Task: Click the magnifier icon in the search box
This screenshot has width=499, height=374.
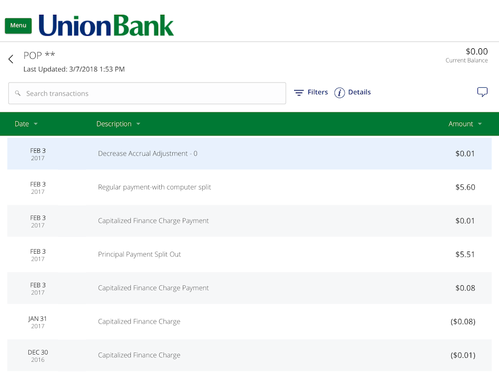Action: click(x=18, y=93)
